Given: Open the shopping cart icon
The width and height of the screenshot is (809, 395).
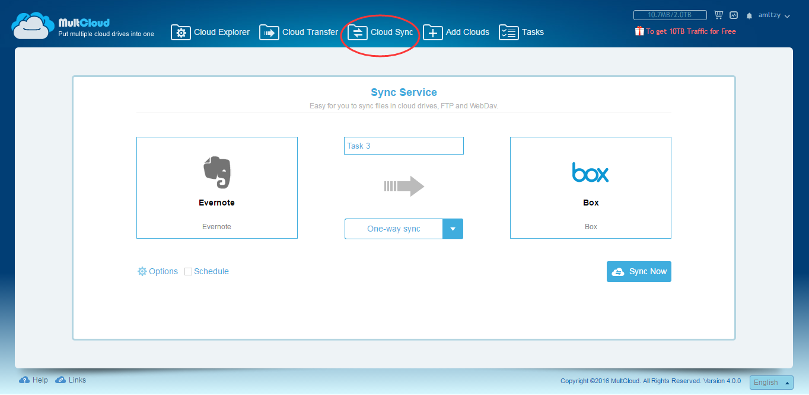Looking at the screenshot, I should point(719,15).
